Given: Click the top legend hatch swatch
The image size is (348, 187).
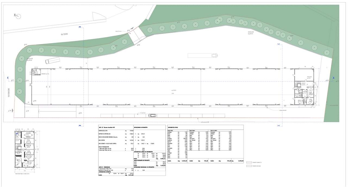Looking at the screenshot, I should pyautogui.click(x=249, y=162).
